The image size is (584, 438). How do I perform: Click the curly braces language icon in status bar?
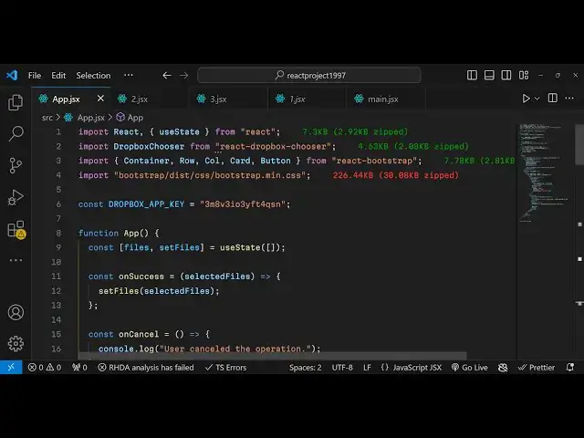[385, 367]
